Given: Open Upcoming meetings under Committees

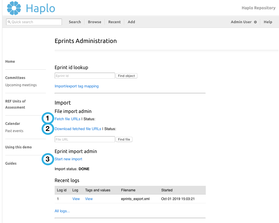Looking at the screenshot, I should click(21, 85).
